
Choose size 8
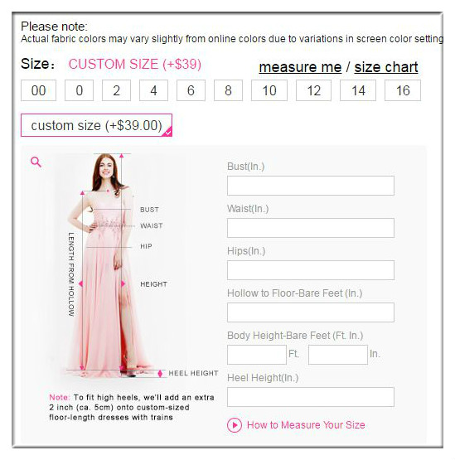pos(228,90)
